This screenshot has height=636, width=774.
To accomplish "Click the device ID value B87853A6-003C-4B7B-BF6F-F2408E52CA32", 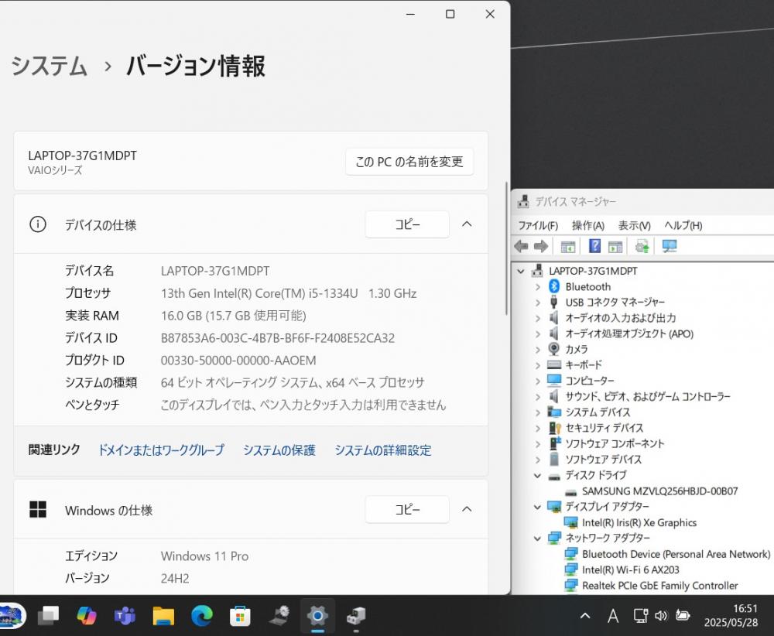I will [278, 338].
